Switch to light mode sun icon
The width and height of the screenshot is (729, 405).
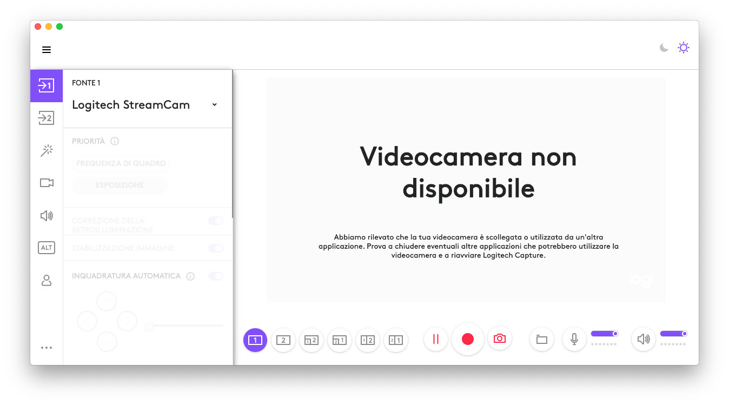coord(684,48)
